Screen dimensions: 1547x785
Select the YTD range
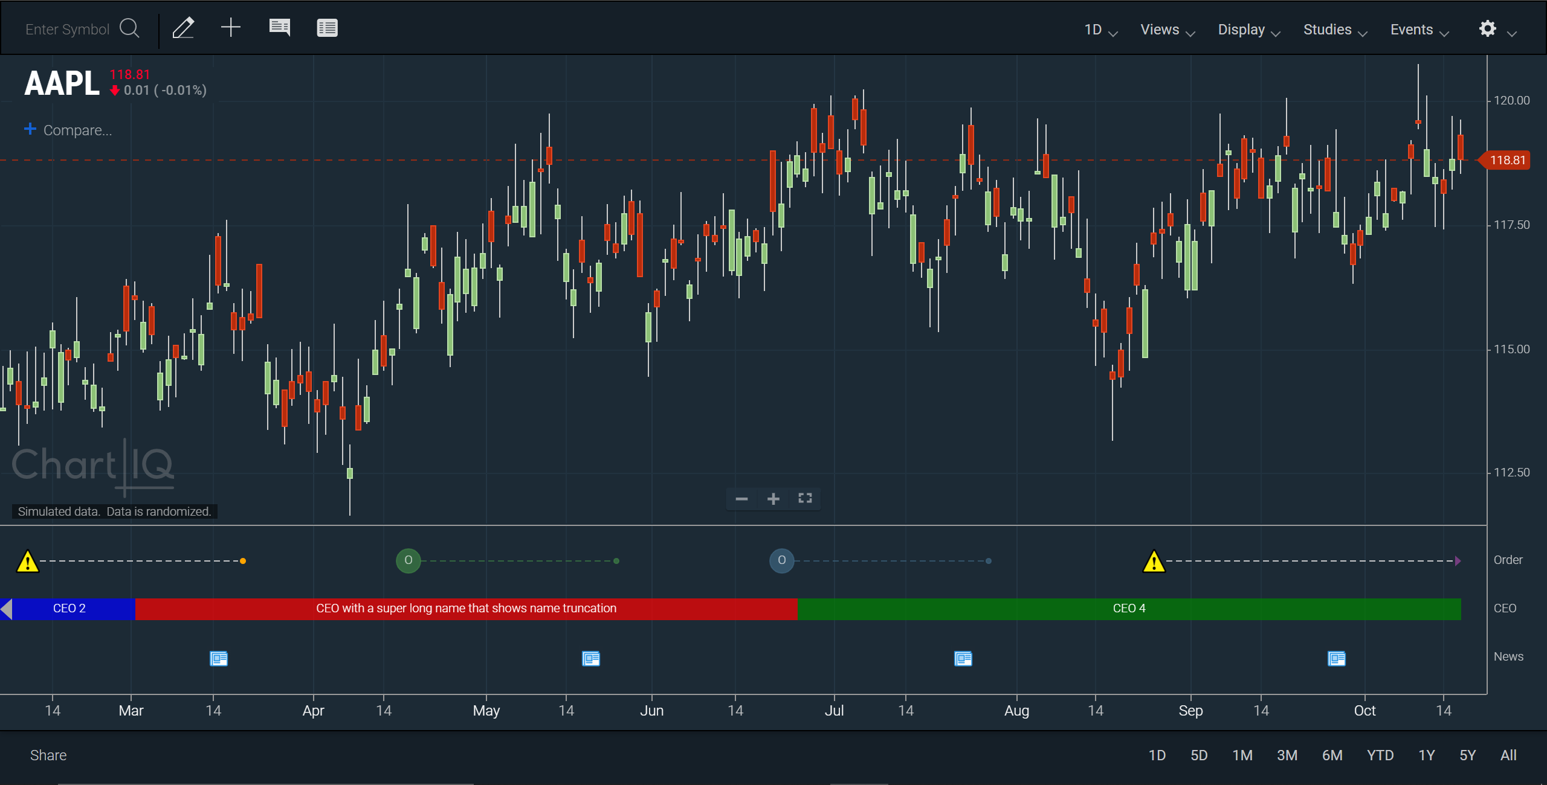click(1380, 755)
